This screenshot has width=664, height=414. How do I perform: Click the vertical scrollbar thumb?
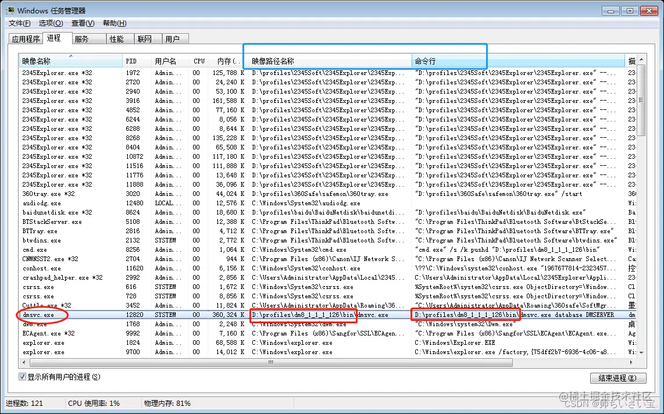[x=641, y=101]
